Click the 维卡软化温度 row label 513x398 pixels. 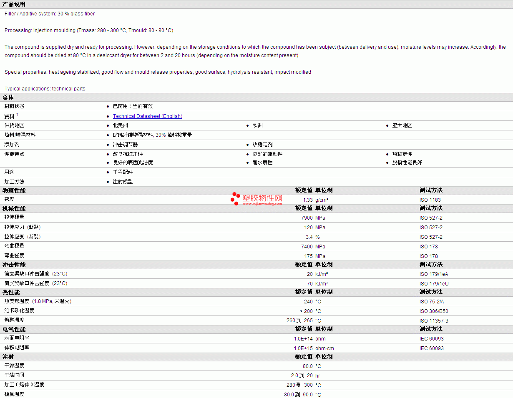[20, 311]
